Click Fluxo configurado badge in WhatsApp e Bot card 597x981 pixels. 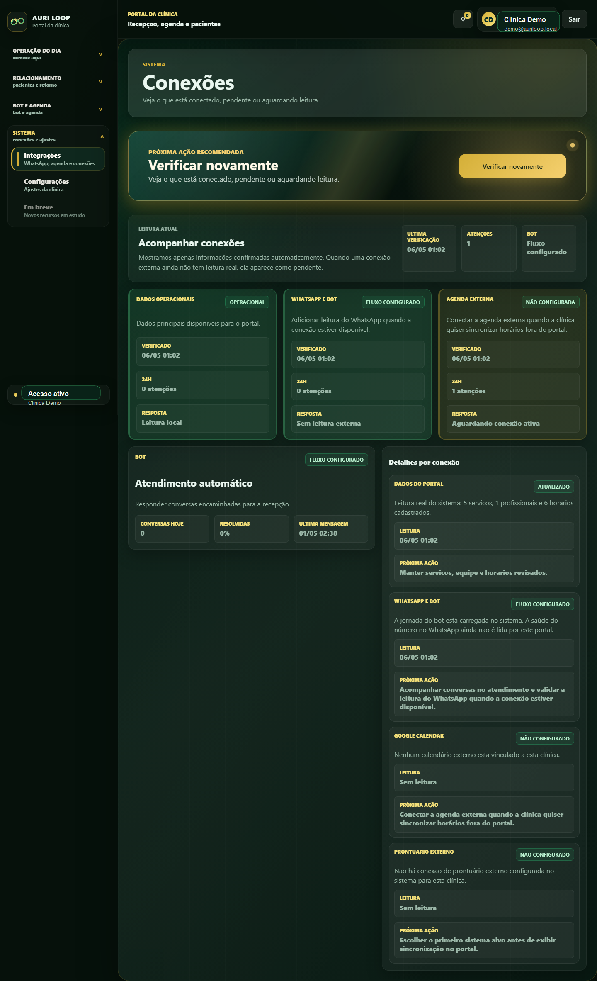(393, 302)
